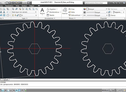Open the quick access toolbar customize arrow

[x=31, y=3]
